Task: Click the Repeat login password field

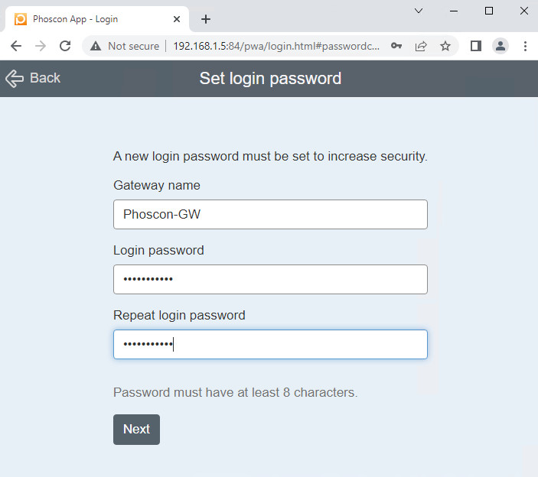Action: 270,345
